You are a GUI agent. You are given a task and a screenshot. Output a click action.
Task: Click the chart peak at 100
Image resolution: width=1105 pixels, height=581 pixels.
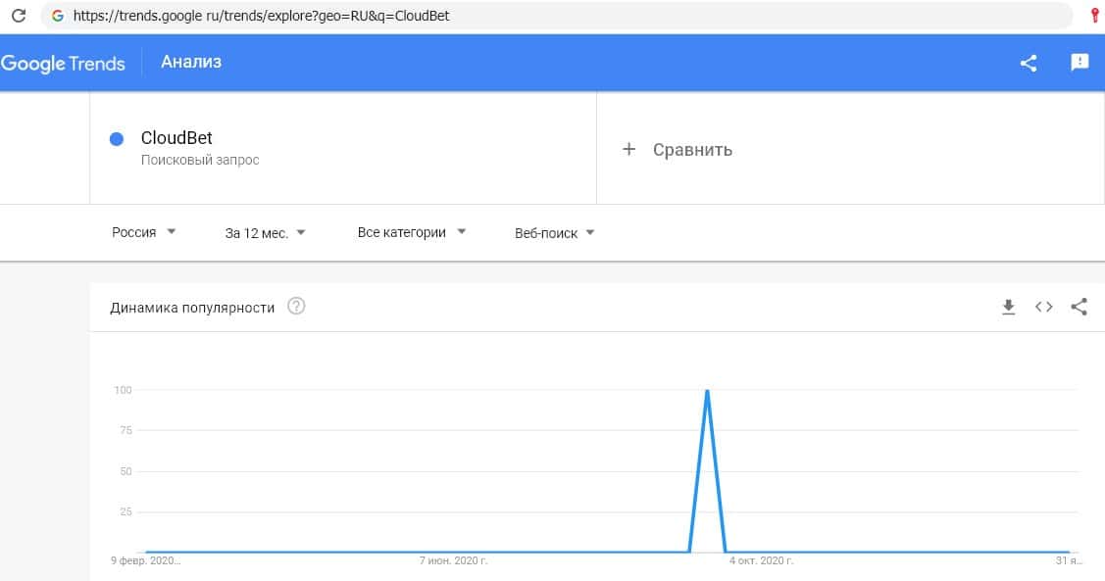click(707, 391)
